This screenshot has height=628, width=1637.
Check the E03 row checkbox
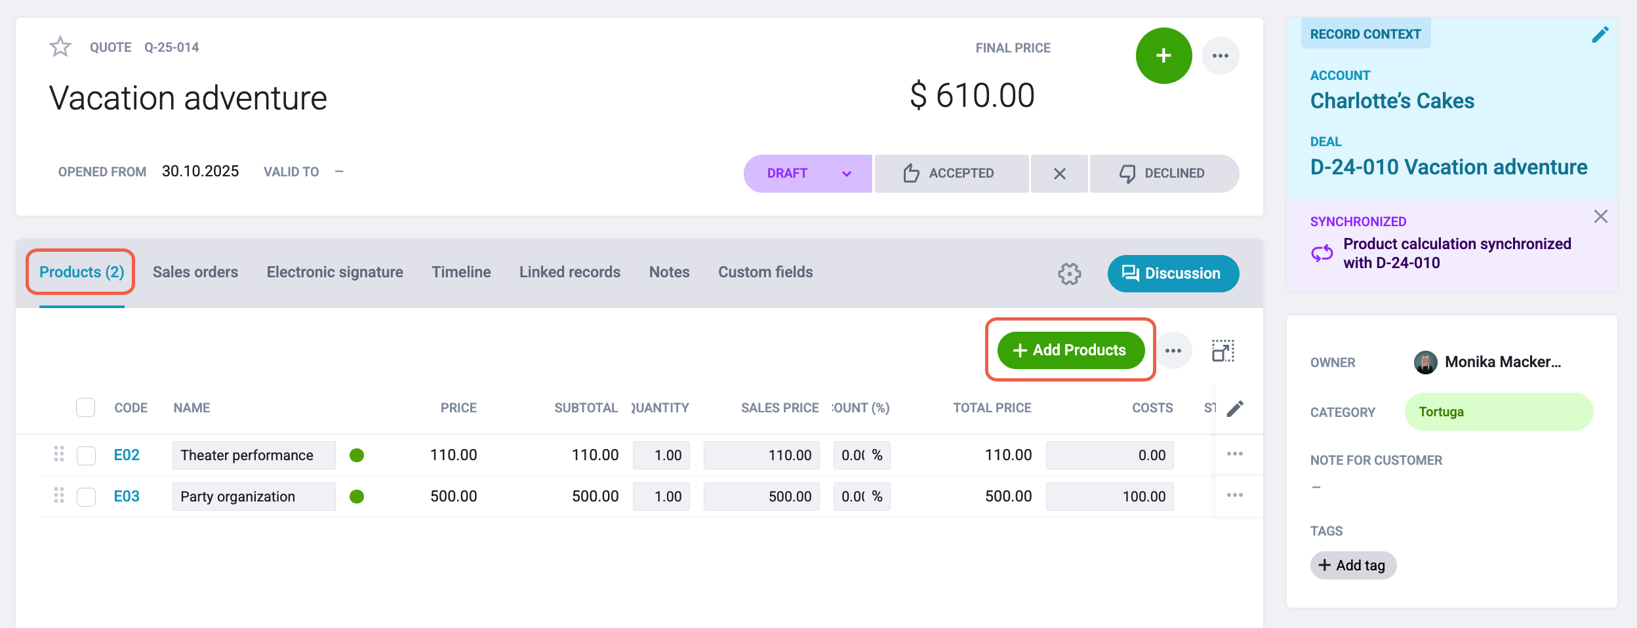[86, 496]
